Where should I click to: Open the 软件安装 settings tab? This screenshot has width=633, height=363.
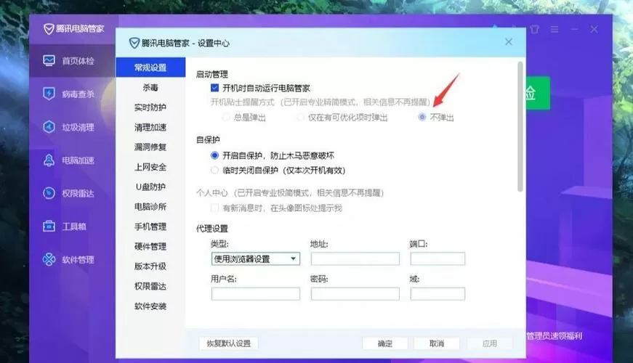click(x=150, y=306)
